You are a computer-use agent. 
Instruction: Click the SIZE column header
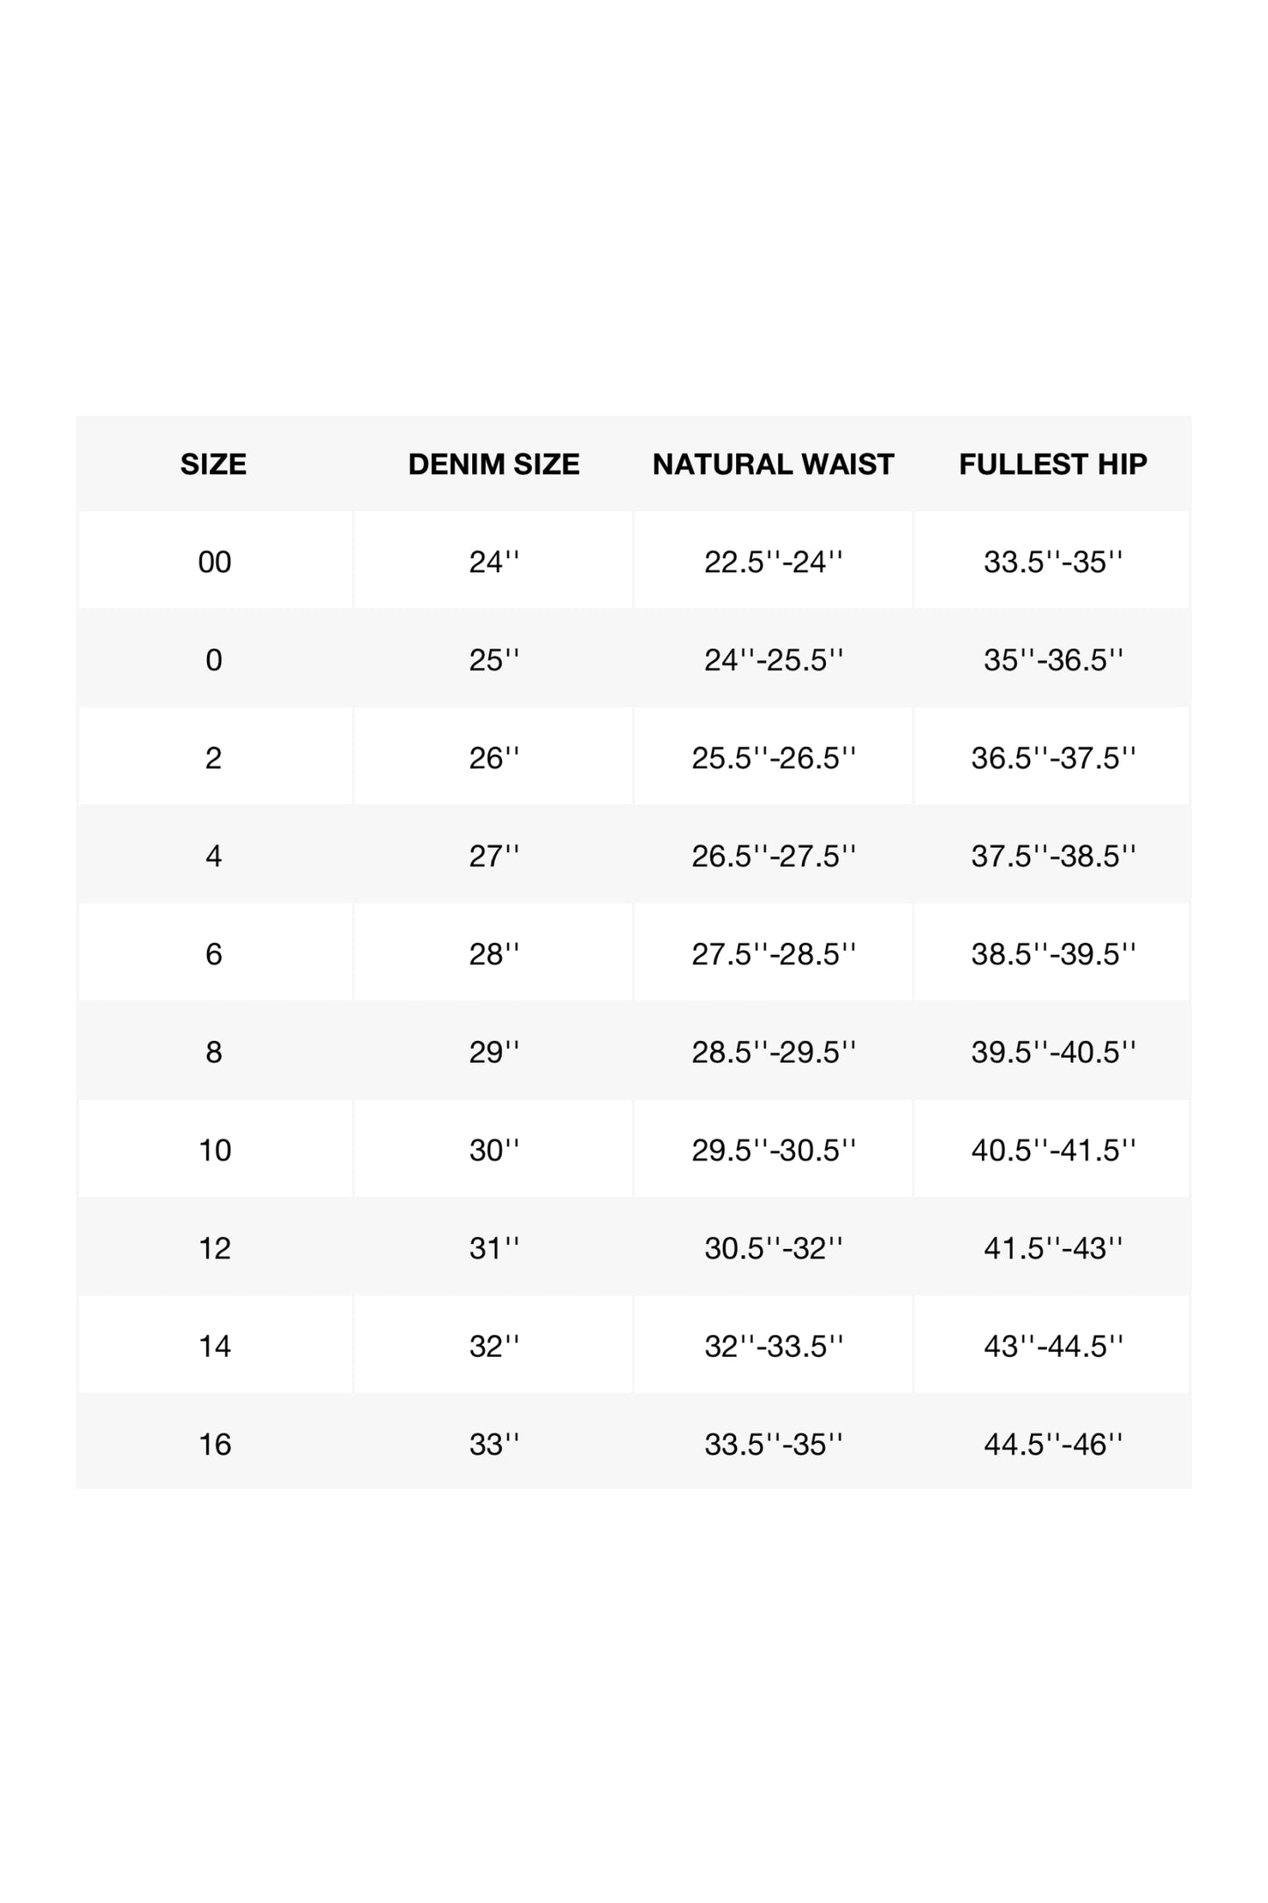click(x=213, y=463)
